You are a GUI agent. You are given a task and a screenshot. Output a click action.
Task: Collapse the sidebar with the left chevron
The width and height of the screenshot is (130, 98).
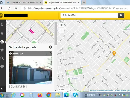coord(2,89)
